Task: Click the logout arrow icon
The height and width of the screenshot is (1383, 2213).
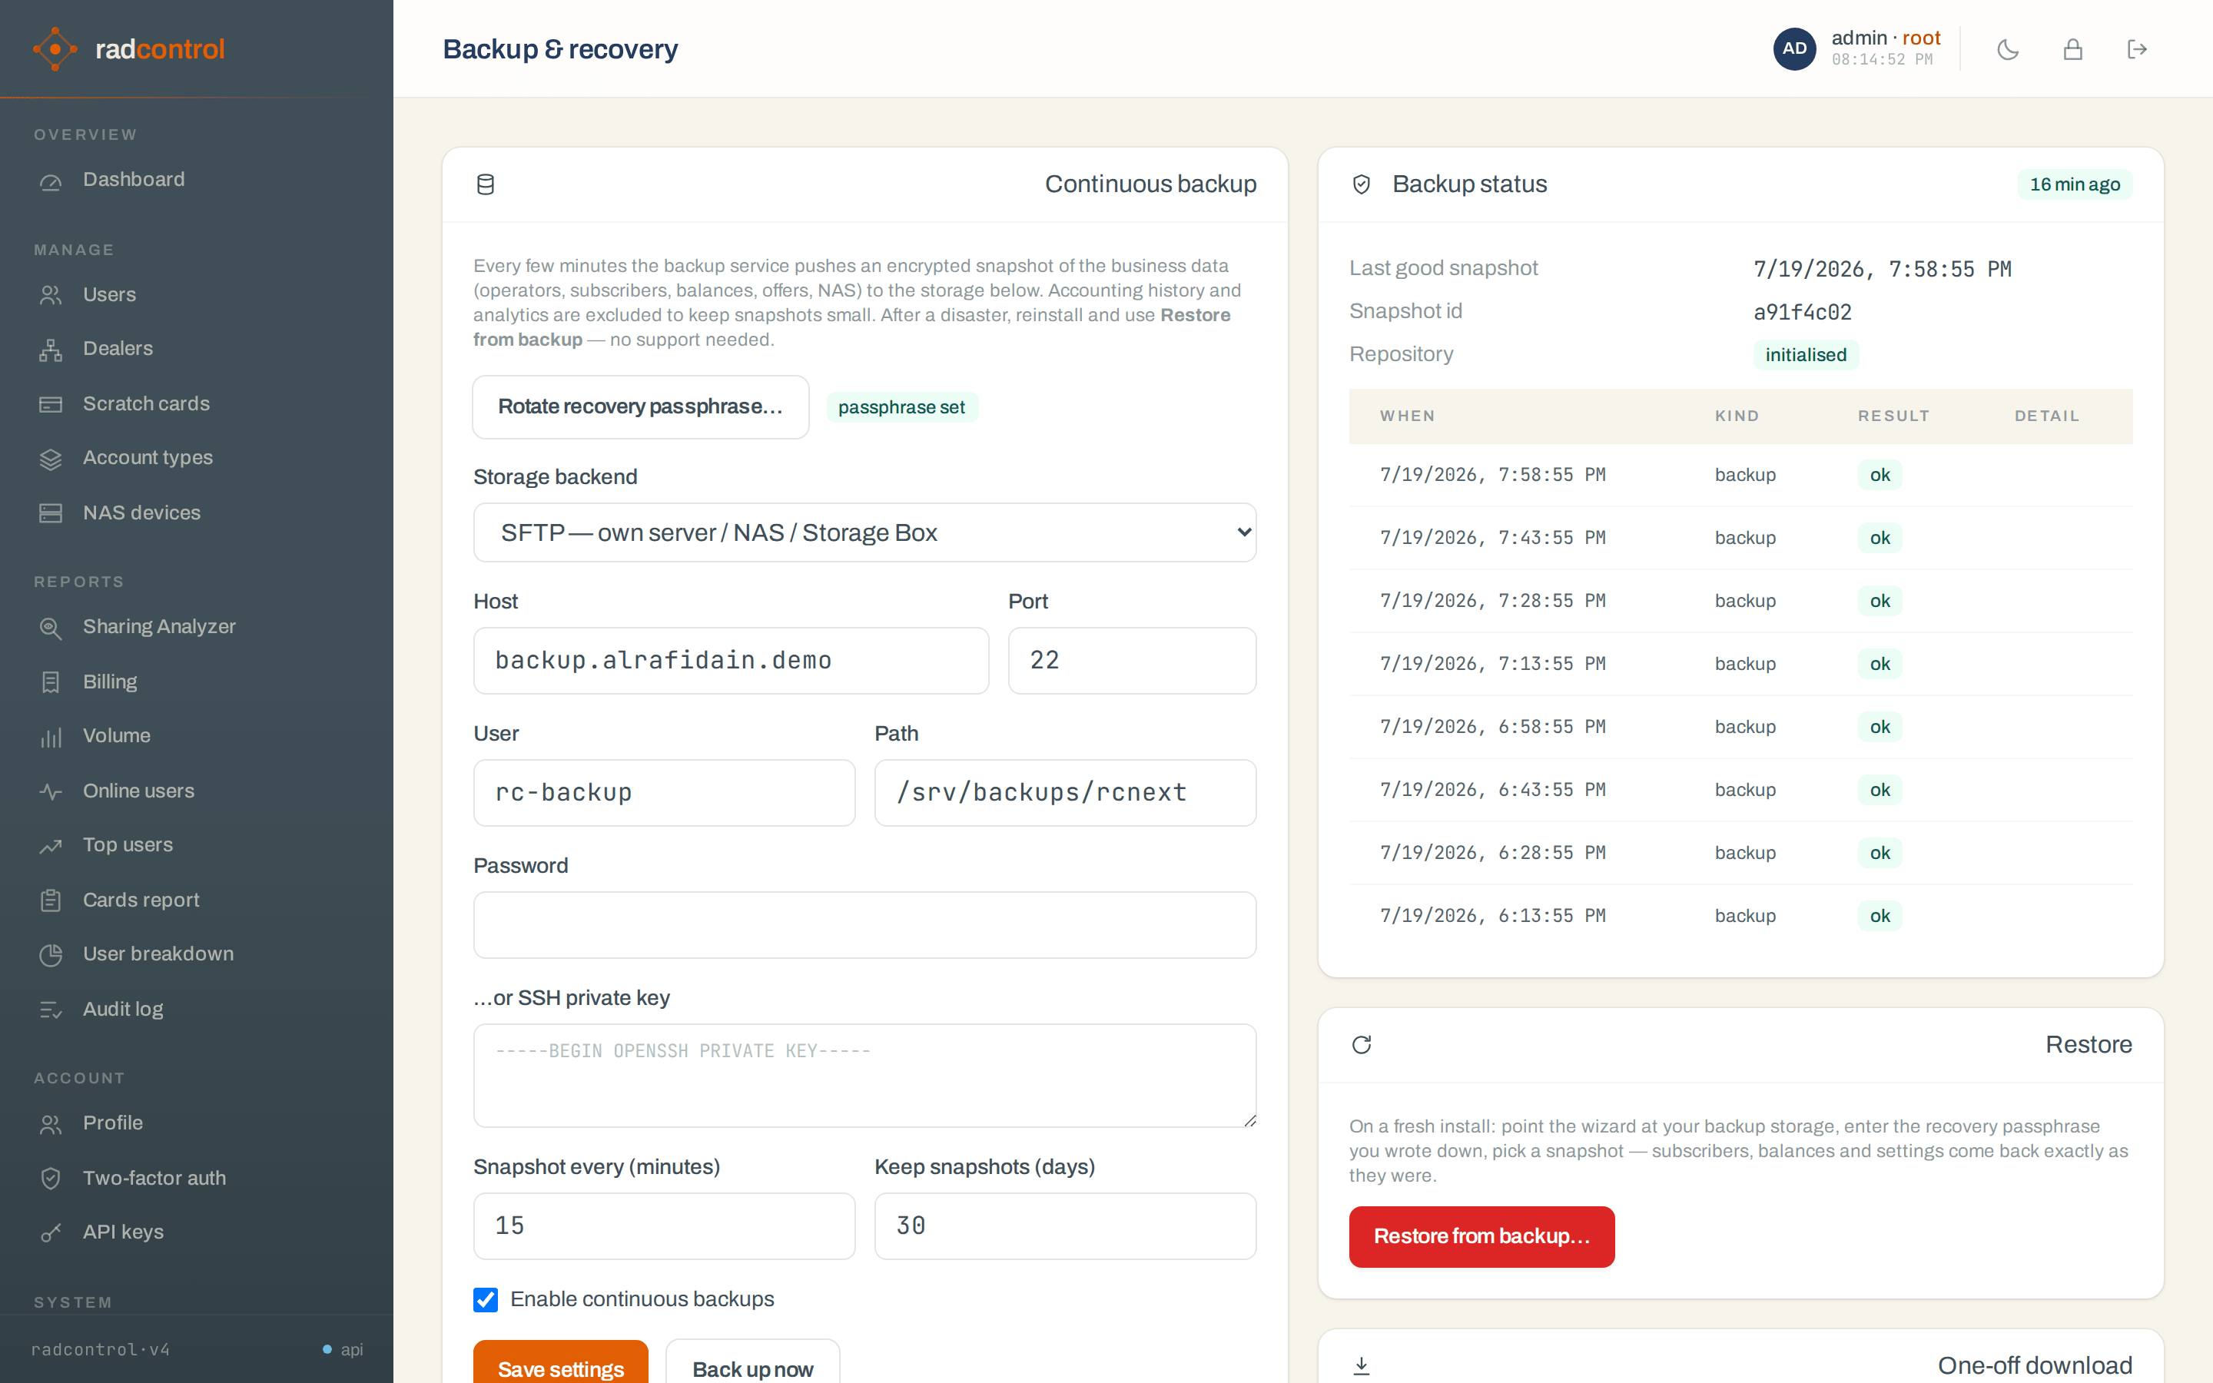Action: pyautogui.click(x=2137, y=49)
